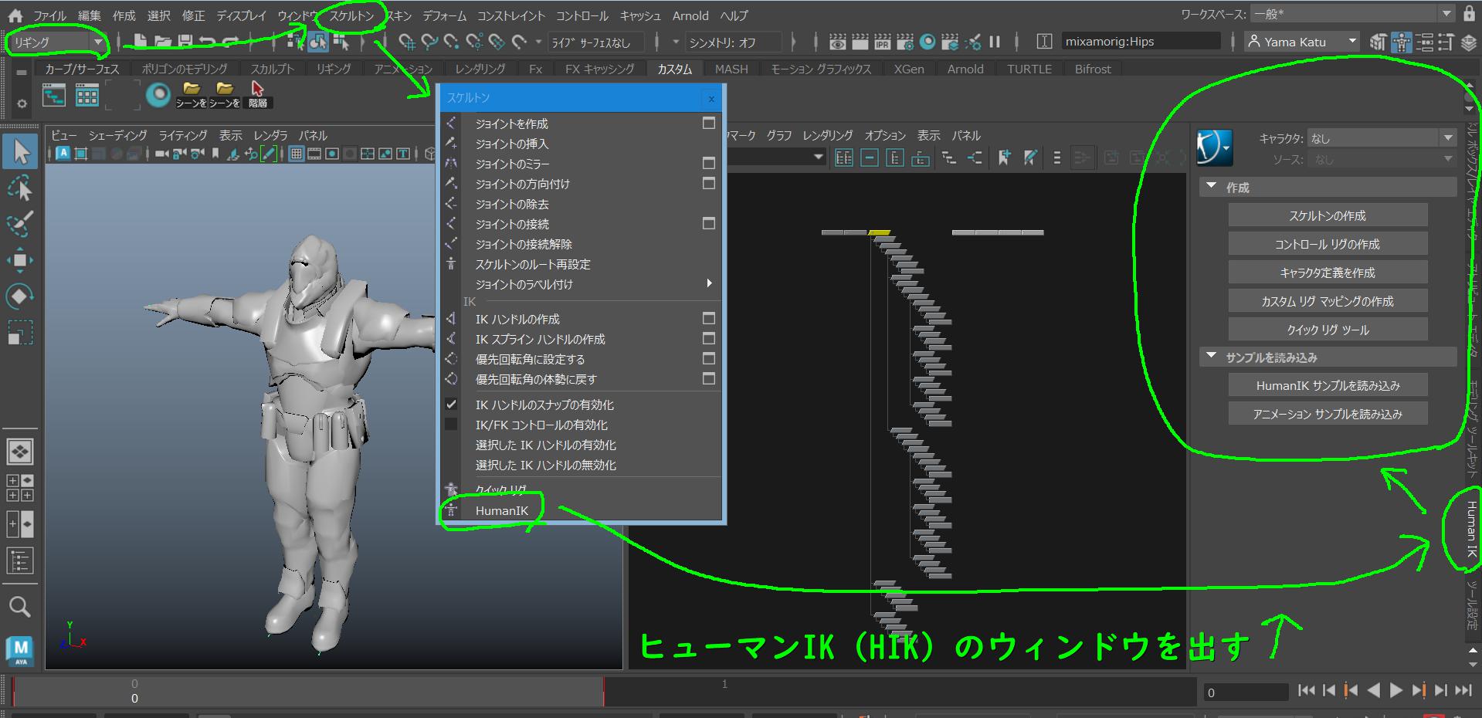Switch to the カスタム shelf tab
This screenshot has height=718, width=1482.
pyautogui.click(x=674, y=69)
